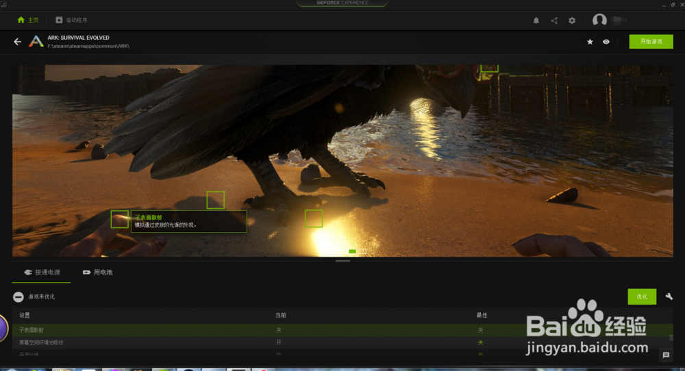Select the 用电池 battery tab
Screen dimensions: 685x371
[97, 272]
